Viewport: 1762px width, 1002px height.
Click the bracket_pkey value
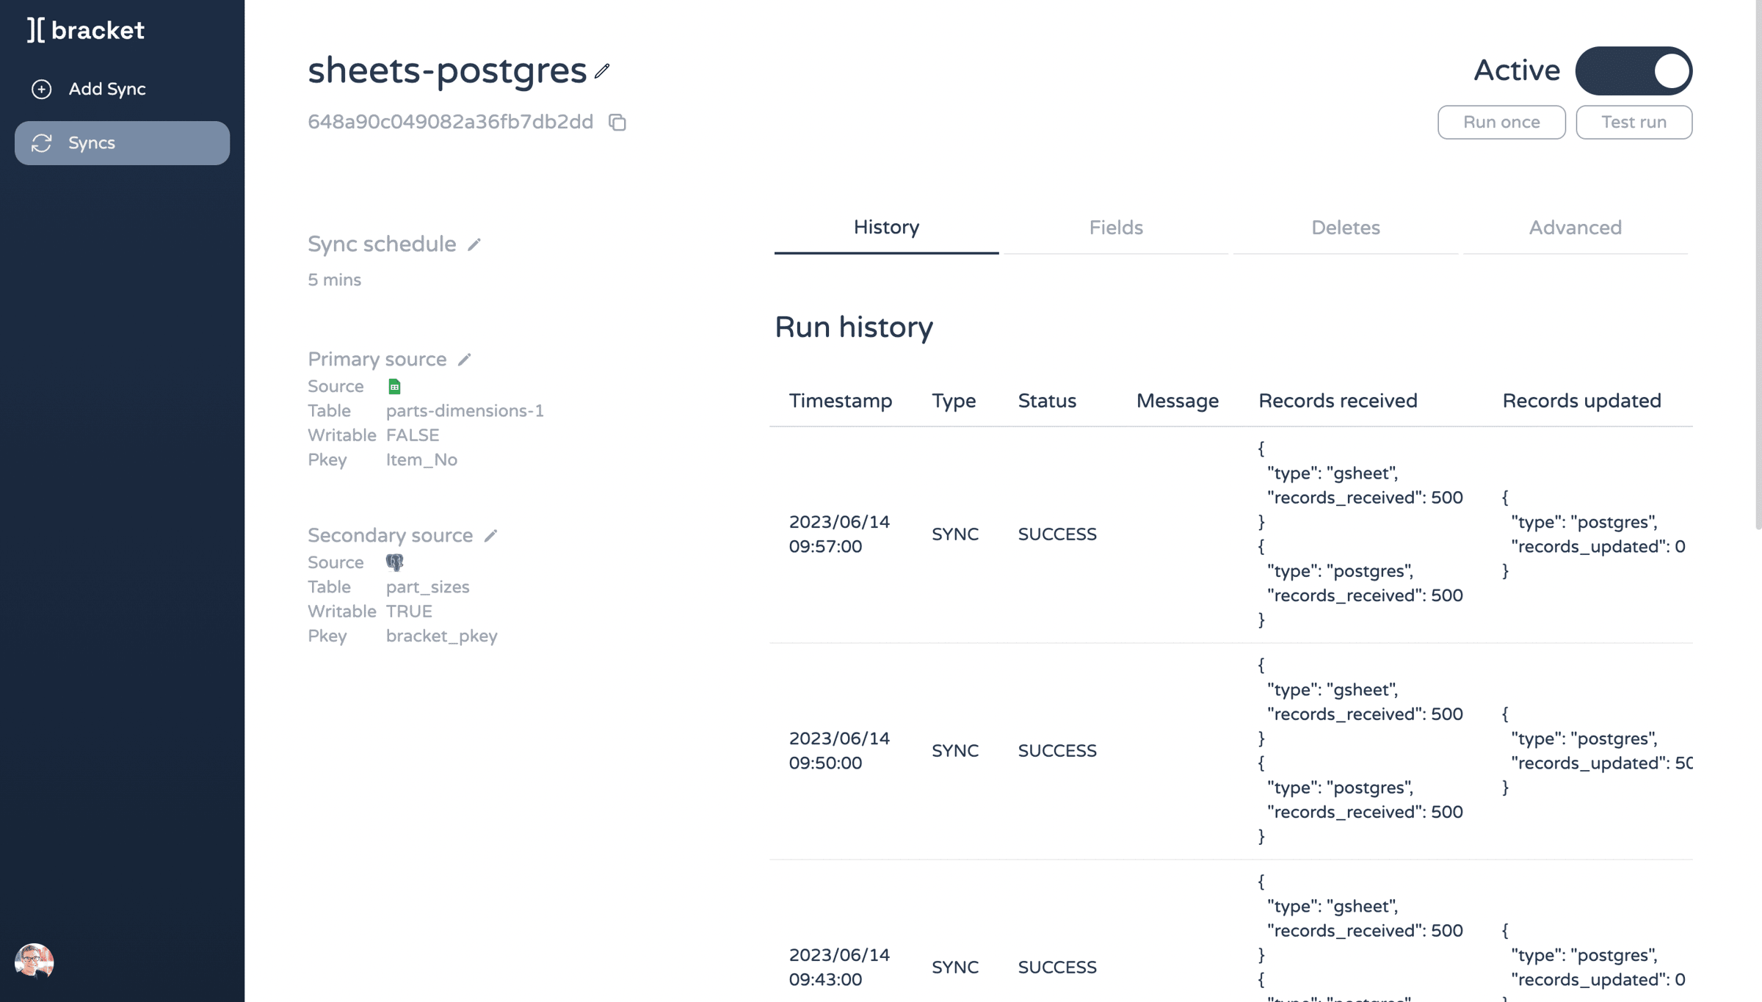441,636
